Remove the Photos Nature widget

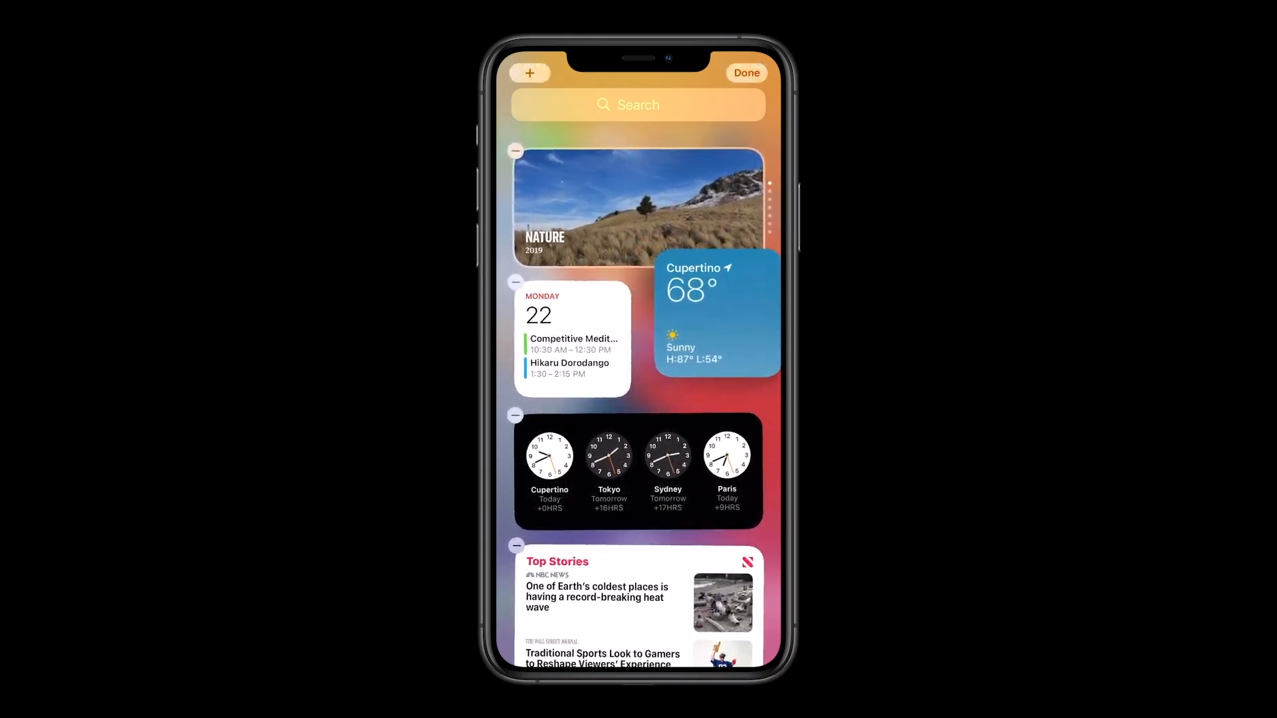pyautogui.click(x=515, y=150)
